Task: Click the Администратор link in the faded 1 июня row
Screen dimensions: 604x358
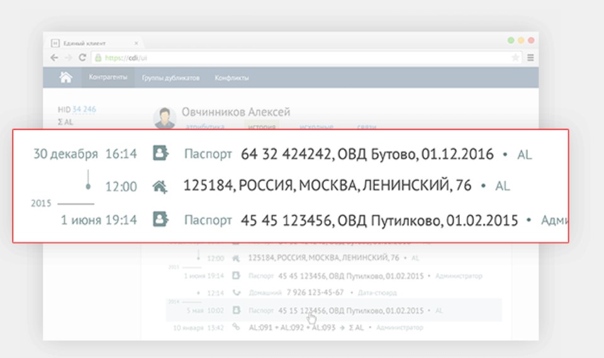Action: (x=459, y=276)
